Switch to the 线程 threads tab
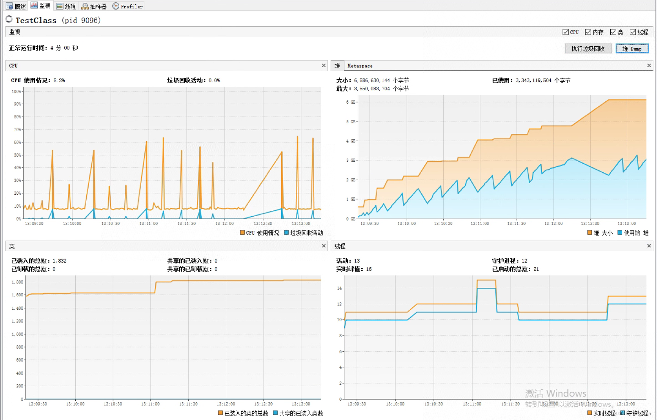657x420 pixels. 66,6
